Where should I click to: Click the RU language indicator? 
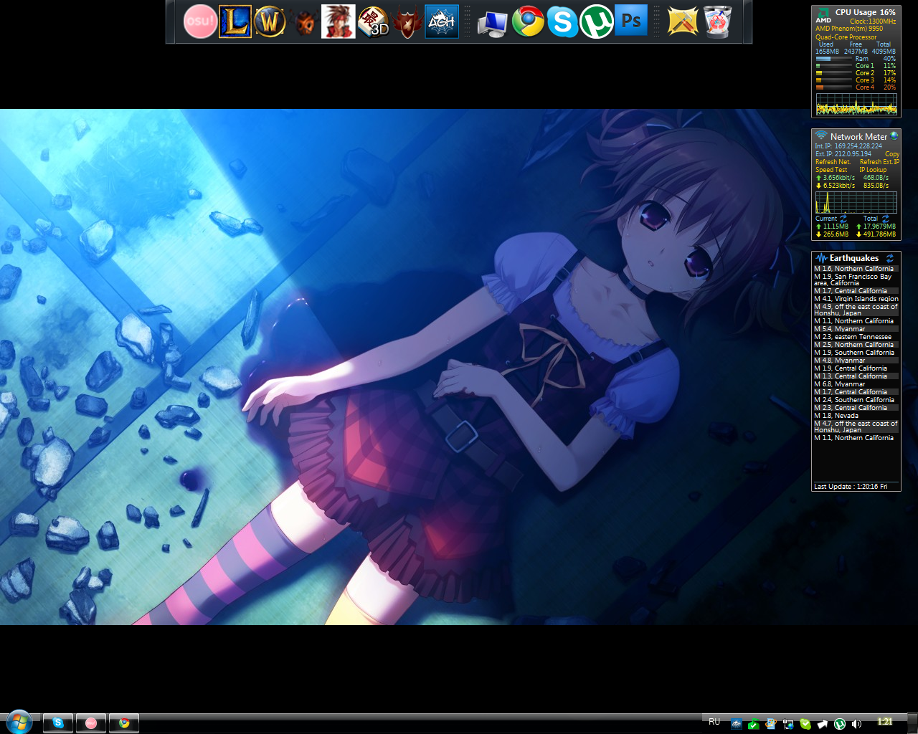click(x=714, y=723)
